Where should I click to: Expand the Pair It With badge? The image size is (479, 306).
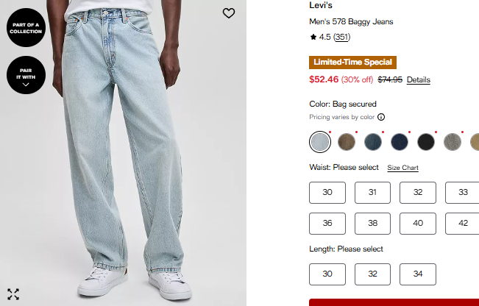26,75
